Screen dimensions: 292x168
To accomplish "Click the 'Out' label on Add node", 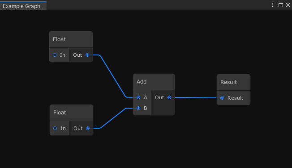I will click(x=159, y=97).
